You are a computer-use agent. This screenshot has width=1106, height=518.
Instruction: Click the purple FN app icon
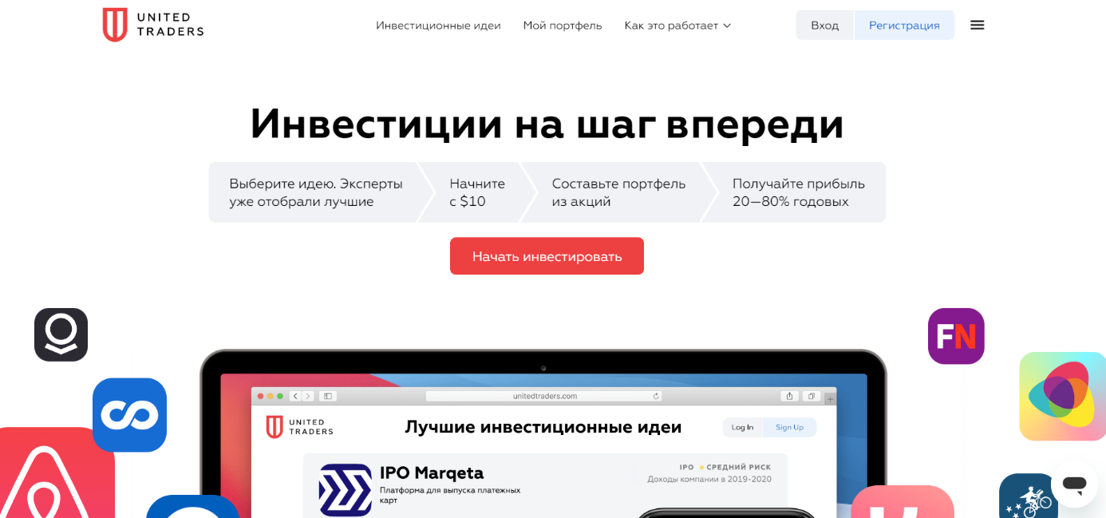(x=956, y=336)
